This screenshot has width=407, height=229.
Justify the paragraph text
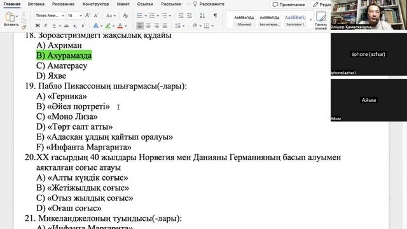pos(165,25)
